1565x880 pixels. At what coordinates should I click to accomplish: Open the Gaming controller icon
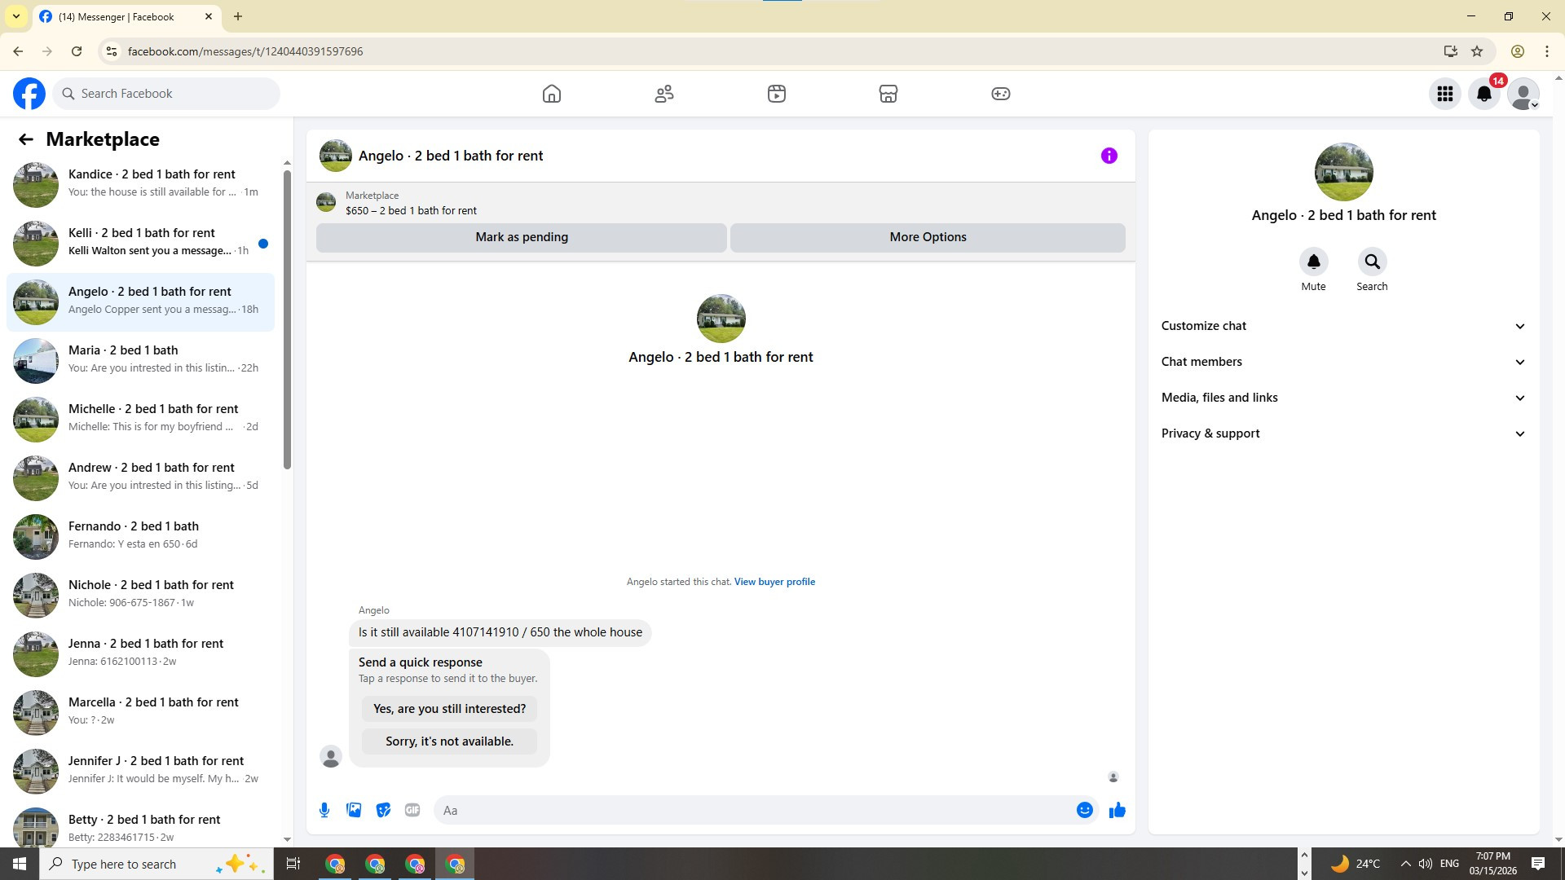coord(1001,94)
